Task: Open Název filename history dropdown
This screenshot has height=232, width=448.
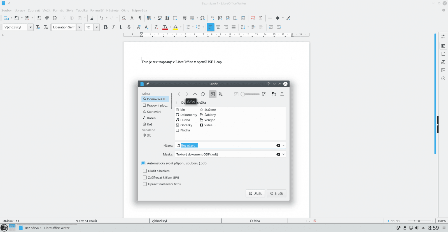Action: coord(283,146)
